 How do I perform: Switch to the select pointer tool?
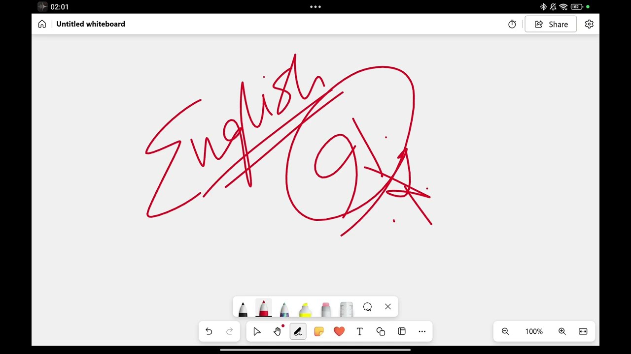click(x=257, y=331)
